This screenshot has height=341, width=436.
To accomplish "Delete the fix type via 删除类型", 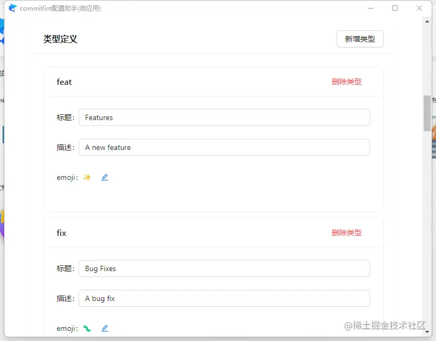I will coord(346,233).
